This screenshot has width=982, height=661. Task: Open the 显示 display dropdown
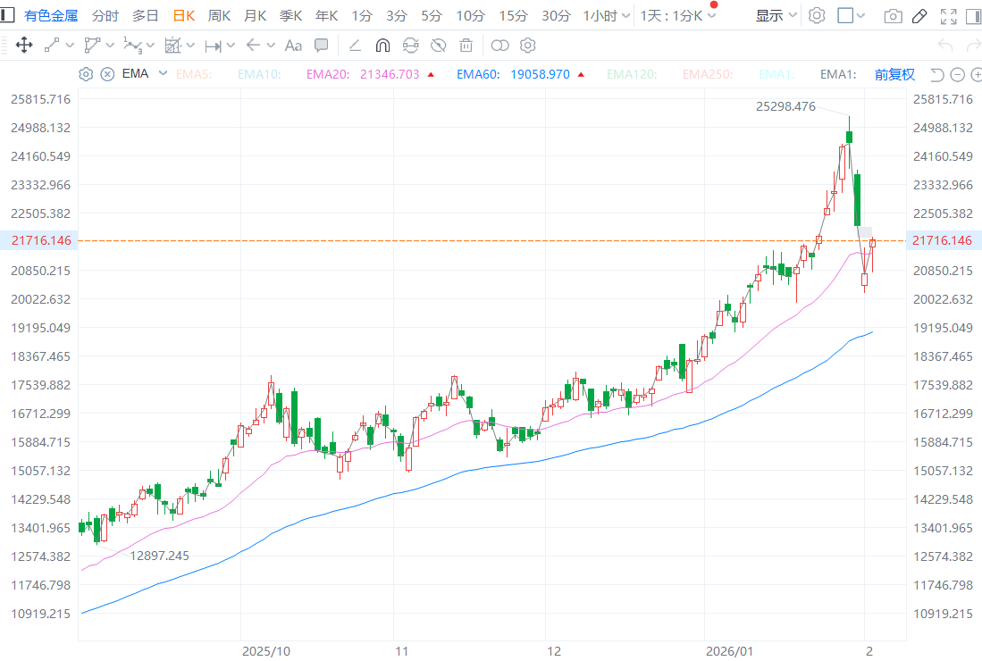[776, 16]
